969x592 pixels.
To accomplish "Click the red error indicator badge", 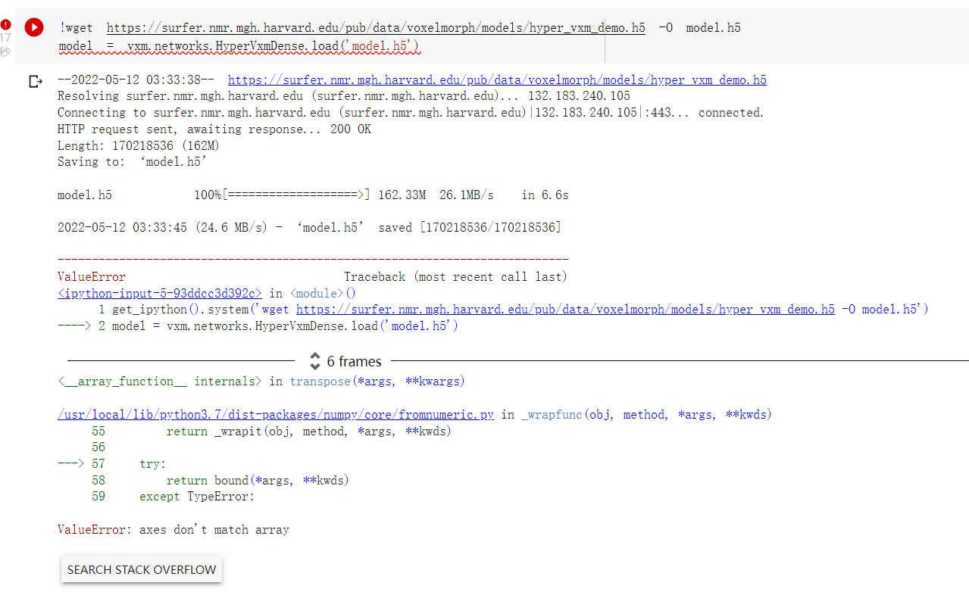I will (6, 23).
